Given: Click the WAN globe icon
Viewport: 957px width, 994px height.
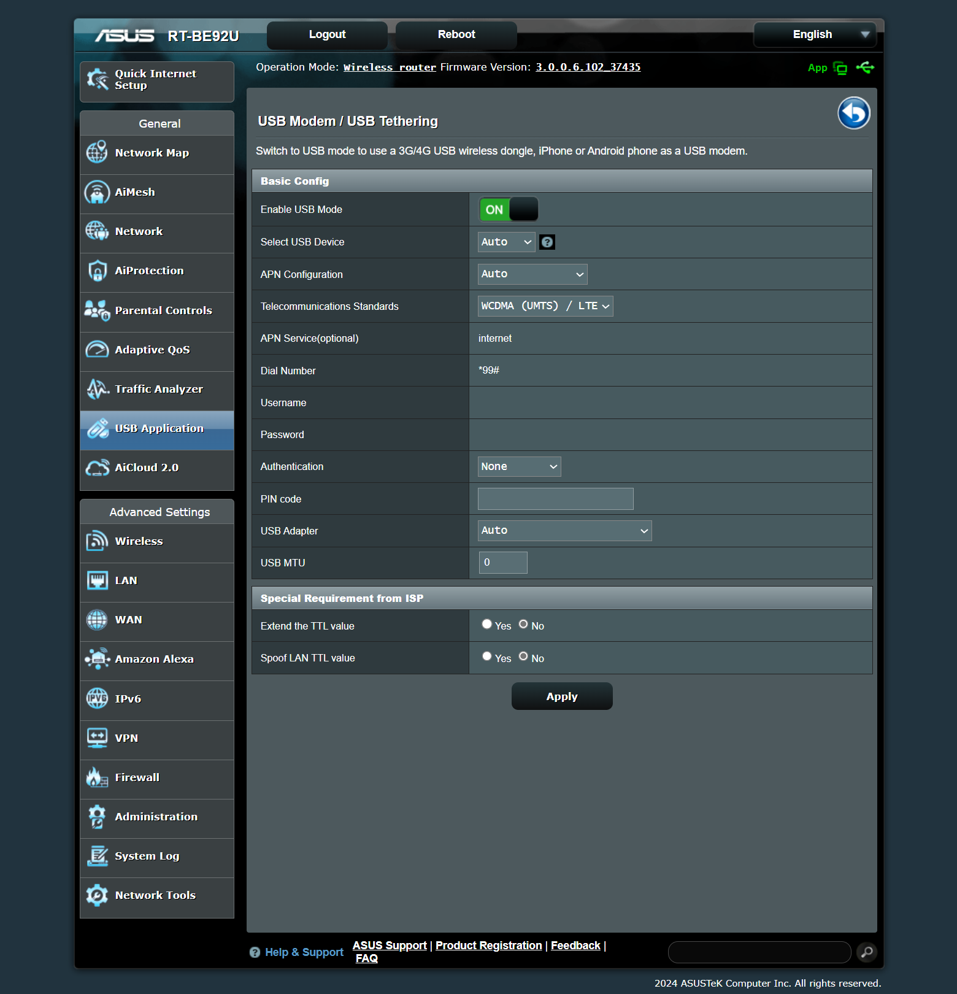Looking at the screenshot, I should 97,620.
